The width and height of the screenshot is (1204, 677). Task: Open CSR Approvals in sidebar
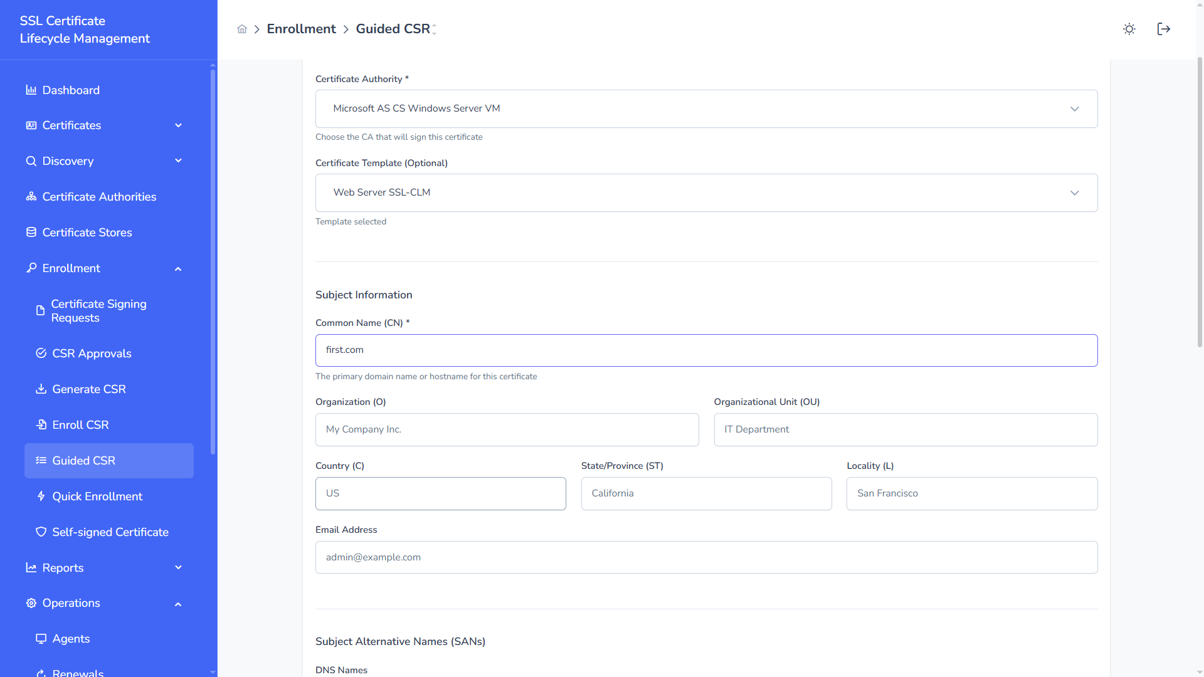(x=92, y=354)
